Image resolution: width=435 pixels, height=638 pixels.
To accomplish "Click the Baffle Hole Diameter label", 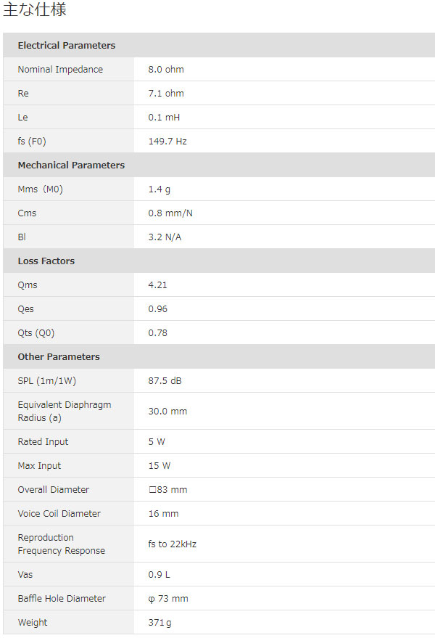I will pos(62,599).
